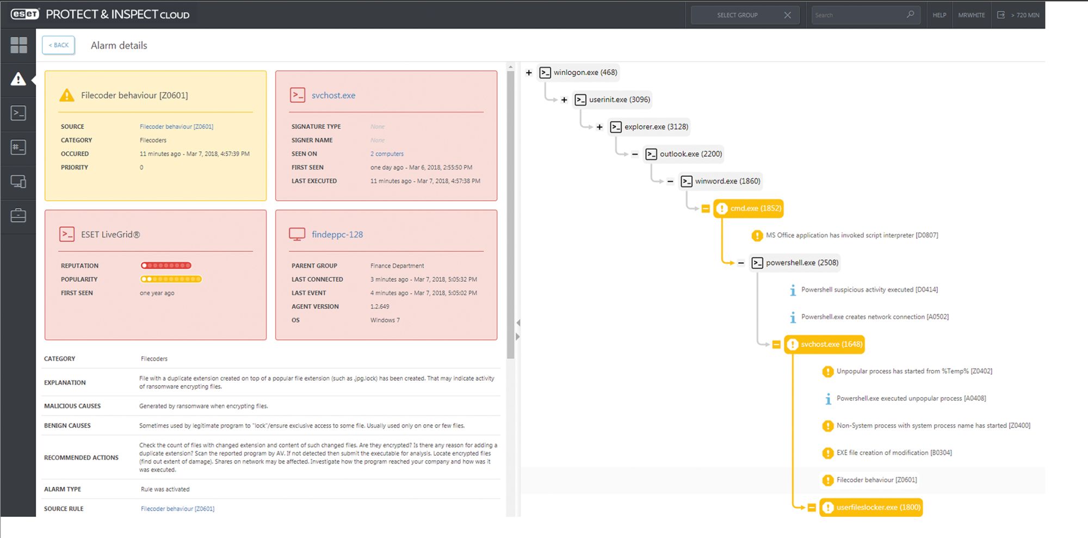Open the briefcase icon in sidebar
This screenshot has height=538, width=1088.
point(18,215)
